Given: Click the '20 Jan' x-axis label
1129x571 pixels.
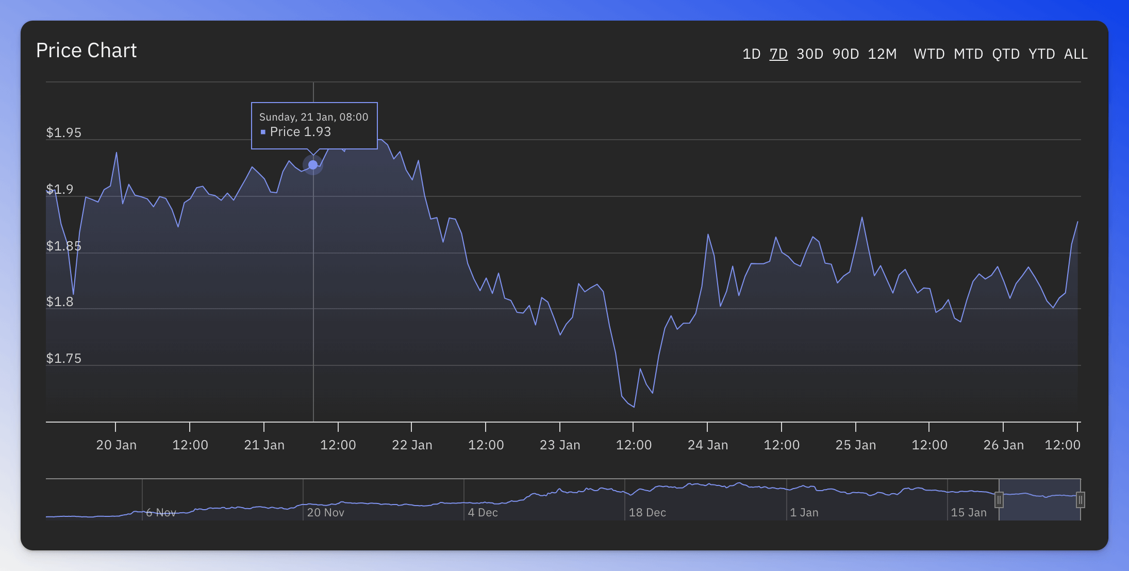Looking at the screenshot, I should [x=116, y=445].
